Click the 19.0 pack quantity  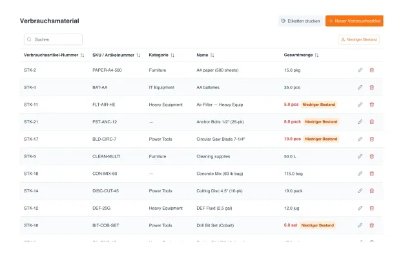tap(293, 191)
